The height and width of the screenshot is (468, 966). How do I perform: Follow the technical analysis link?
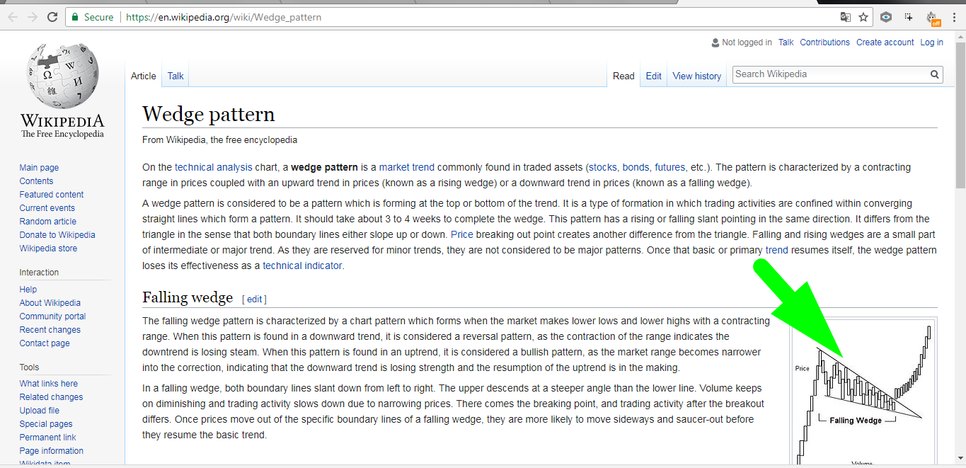214,168
